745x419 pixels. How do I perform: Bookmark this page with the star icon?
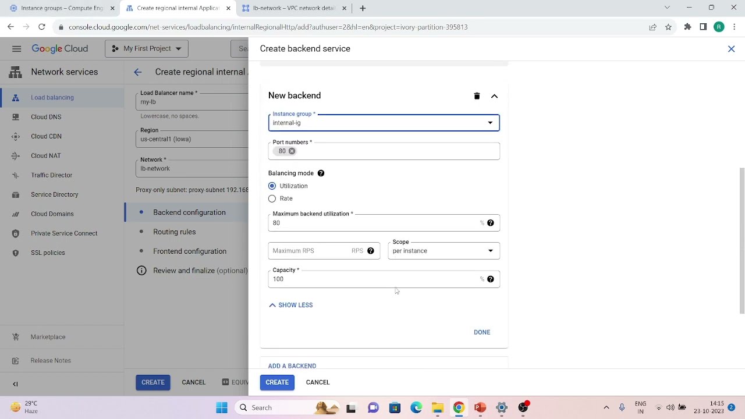tap(668, 27)
